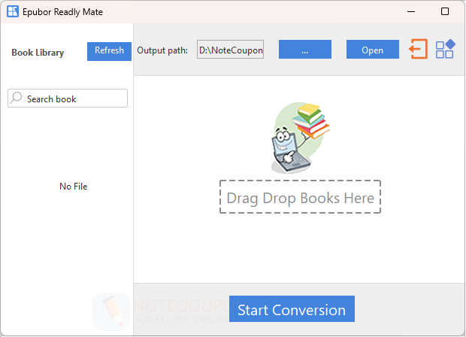The height and width of the screenshot is (337, 466).
Task: Click the laptop holding books illustration
Action: 300,138
